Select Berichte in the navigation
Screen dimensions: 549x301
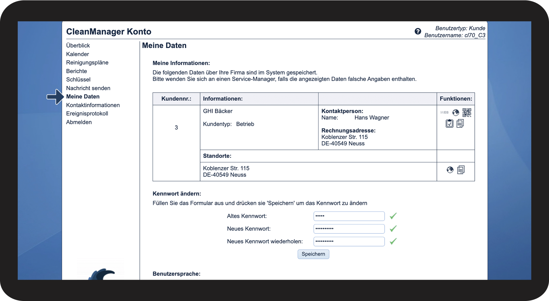point(76,71)
